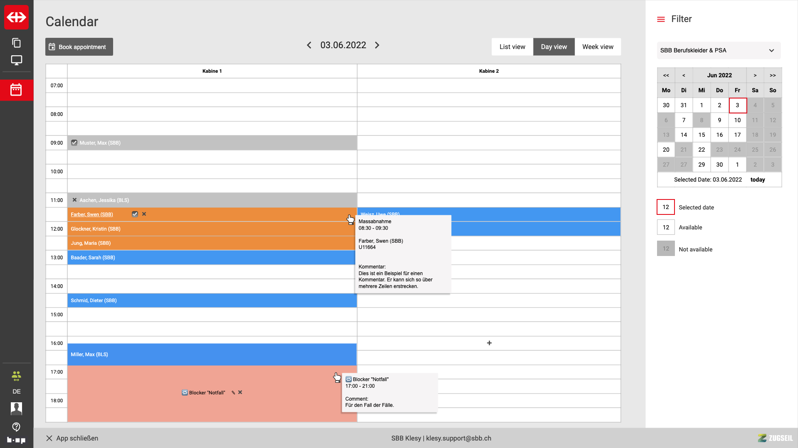Toggle the checkbox on Muster, Max appointment
This screenshot has width=798, height=448.
point(74,143)
